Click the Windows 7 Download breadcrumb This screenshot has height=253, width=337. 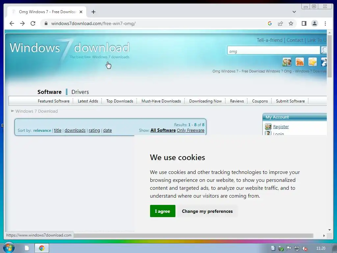(x=37, y=111)
